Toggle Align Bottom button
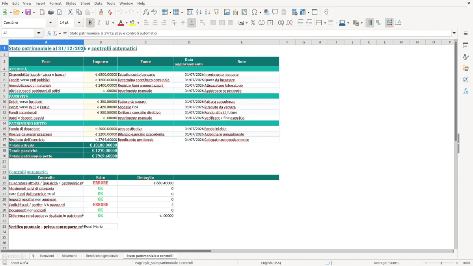The width and height of the screenshot is (473, 266). (192, 23)
